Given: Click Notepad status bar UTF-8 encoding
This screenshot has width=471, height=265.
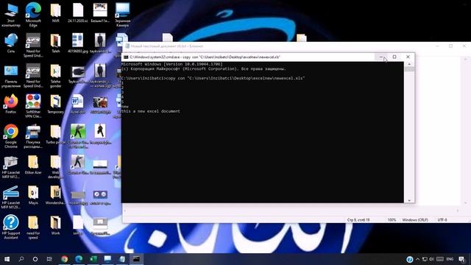Looking at the screenshot, I should [x=442, y=220].
